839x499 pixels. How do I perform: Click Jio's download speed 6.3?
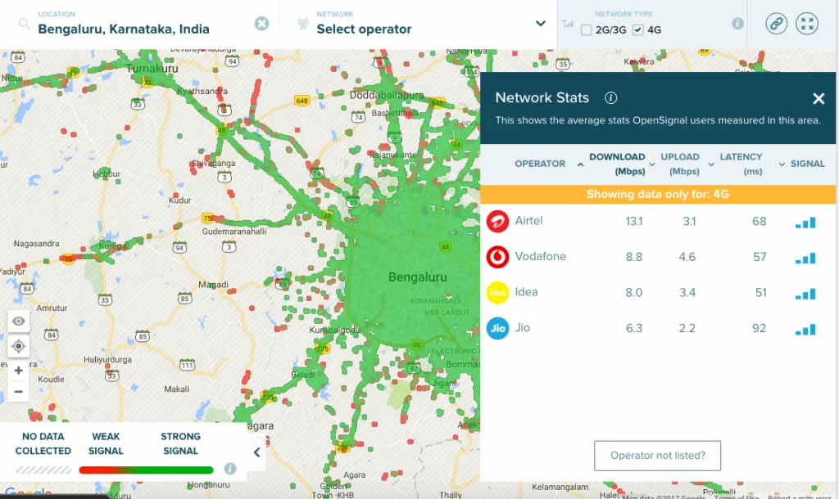click(634, 328)
